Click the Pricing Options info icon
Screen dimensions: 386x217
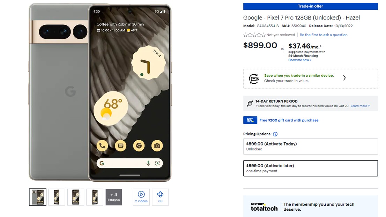pyautogui.click(x=275, y=134)
